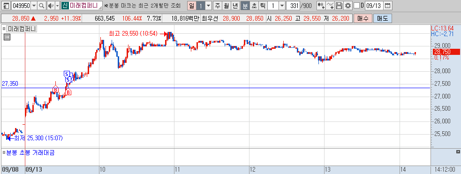Select the 일 daily chart period
The width and height of the screenshot is (461, 174).
[x=191, y=6]
